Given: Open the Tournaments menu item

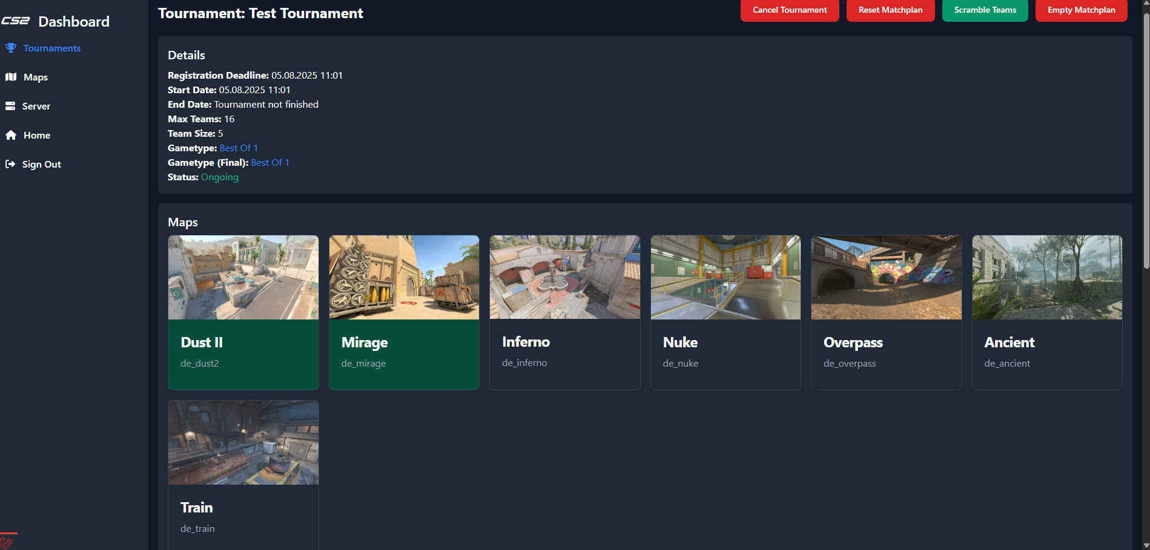Looking at the screenshot, I should click(x=52, y=48).
